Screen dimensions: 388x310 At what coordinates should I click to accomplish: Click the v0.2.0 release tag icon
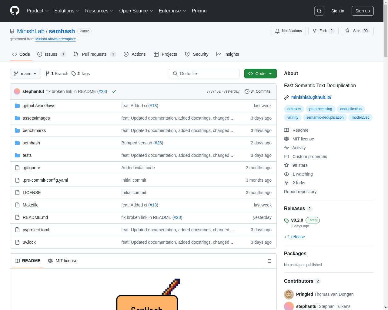[286, 221]
